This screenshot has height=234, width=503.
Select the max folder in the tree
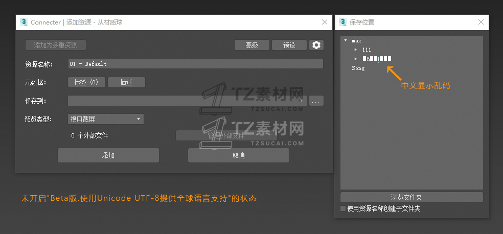(x=356, y=41)
